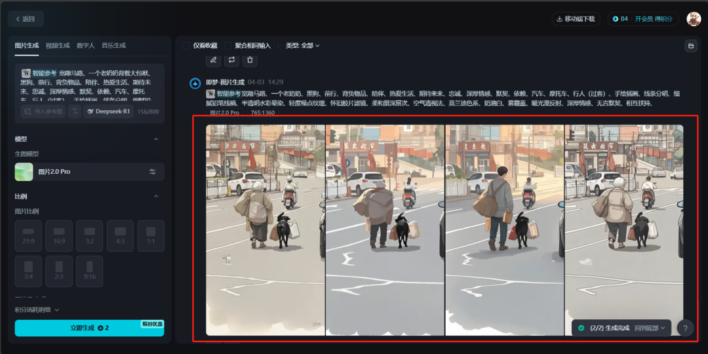Viewport: 708px width, 354px height.
Task: Expand the 积分消耗明细 details
Action: (x=37, y=309)
